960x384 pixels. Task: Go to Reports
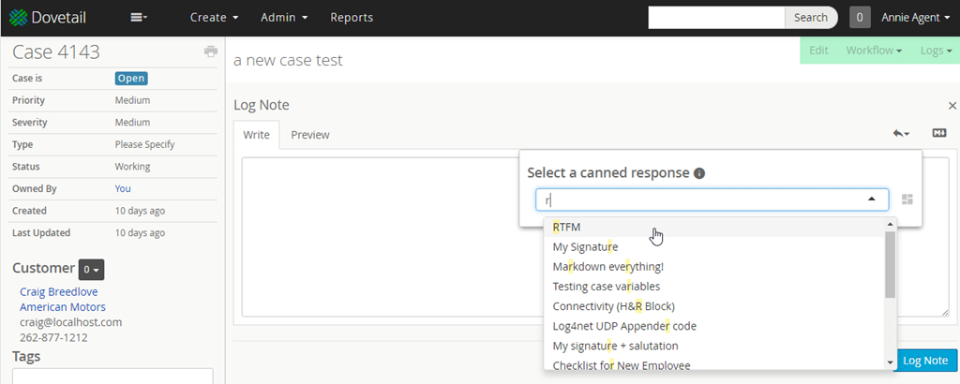(352, 17)
